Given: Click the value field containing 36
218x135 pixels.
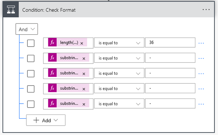Looking at the screenshot, I should pos(170,43).
